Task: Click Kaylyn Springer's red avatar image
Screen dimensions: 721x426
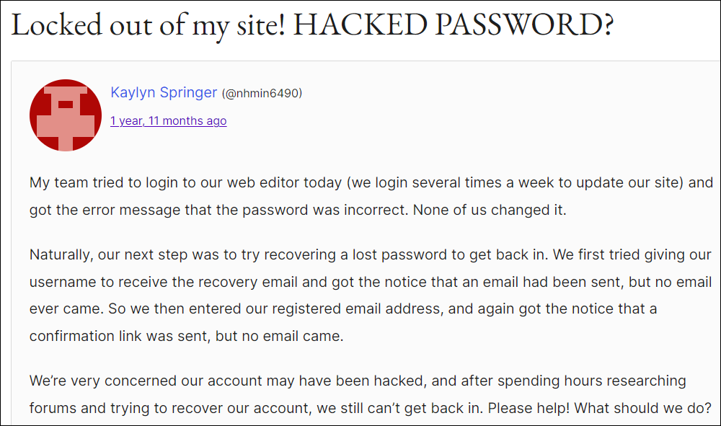Action: (66, 115)
